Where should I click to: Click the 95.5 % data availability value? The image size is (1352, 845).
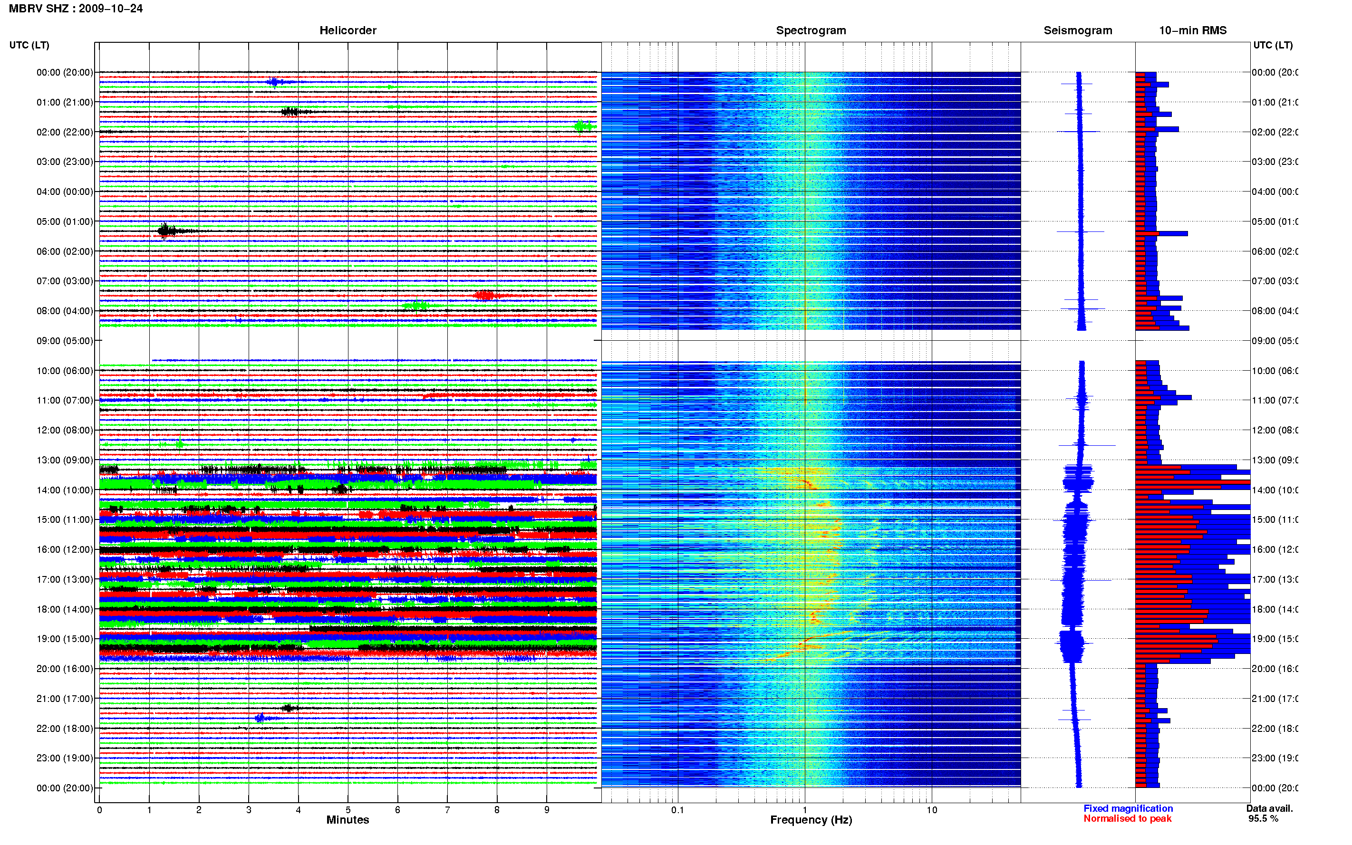point(1263,818)
